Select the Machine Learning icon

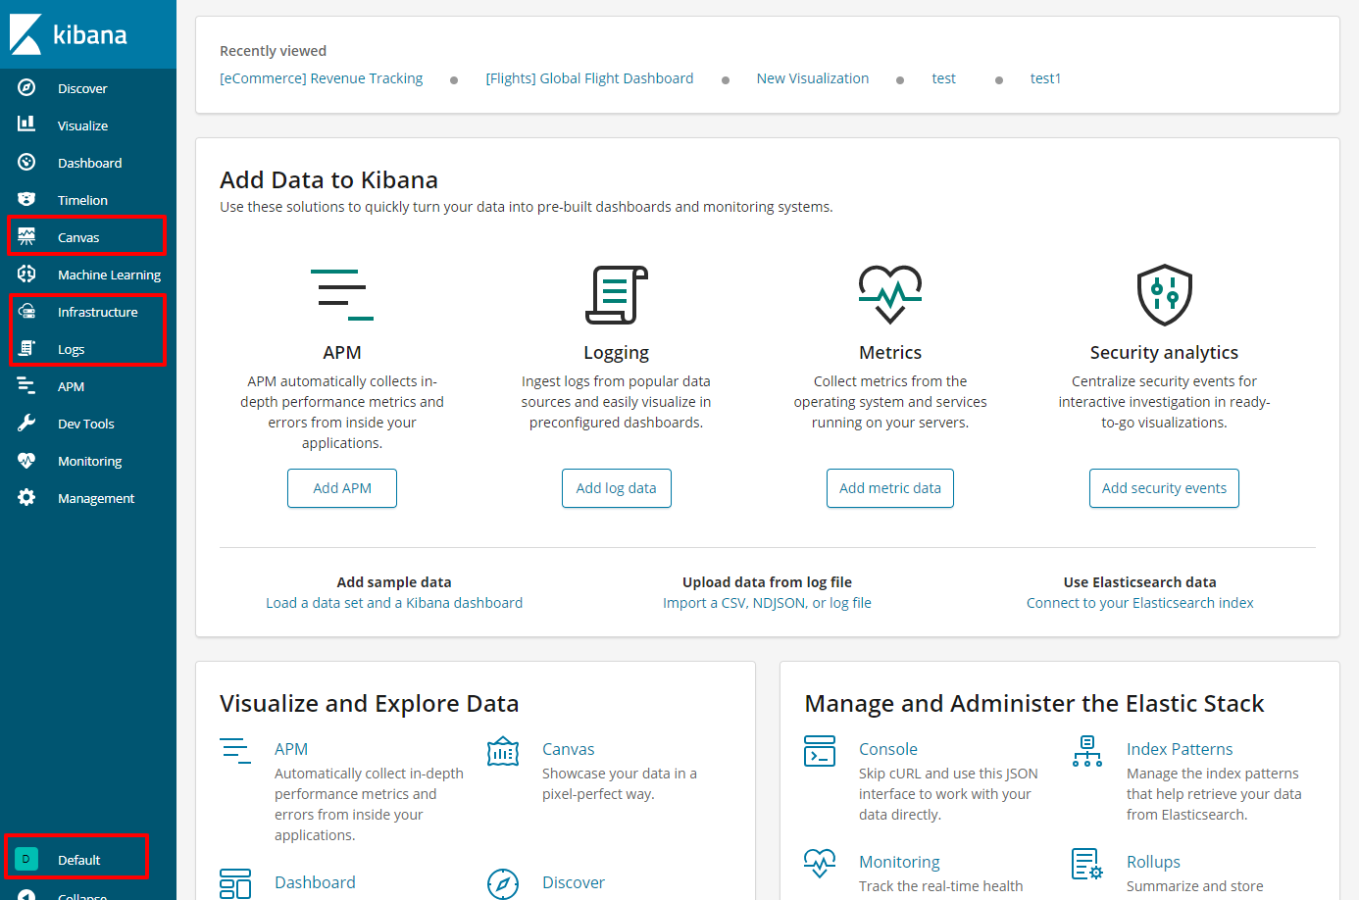(x=22, y=275)
